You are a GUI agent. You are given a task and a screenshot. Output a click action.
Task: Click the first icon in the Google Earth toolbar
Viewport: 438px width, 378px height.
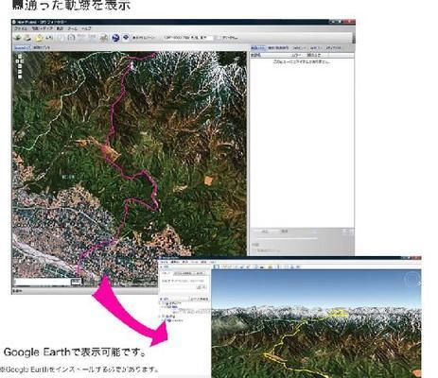pyautogui.click(x=217, y=266)
